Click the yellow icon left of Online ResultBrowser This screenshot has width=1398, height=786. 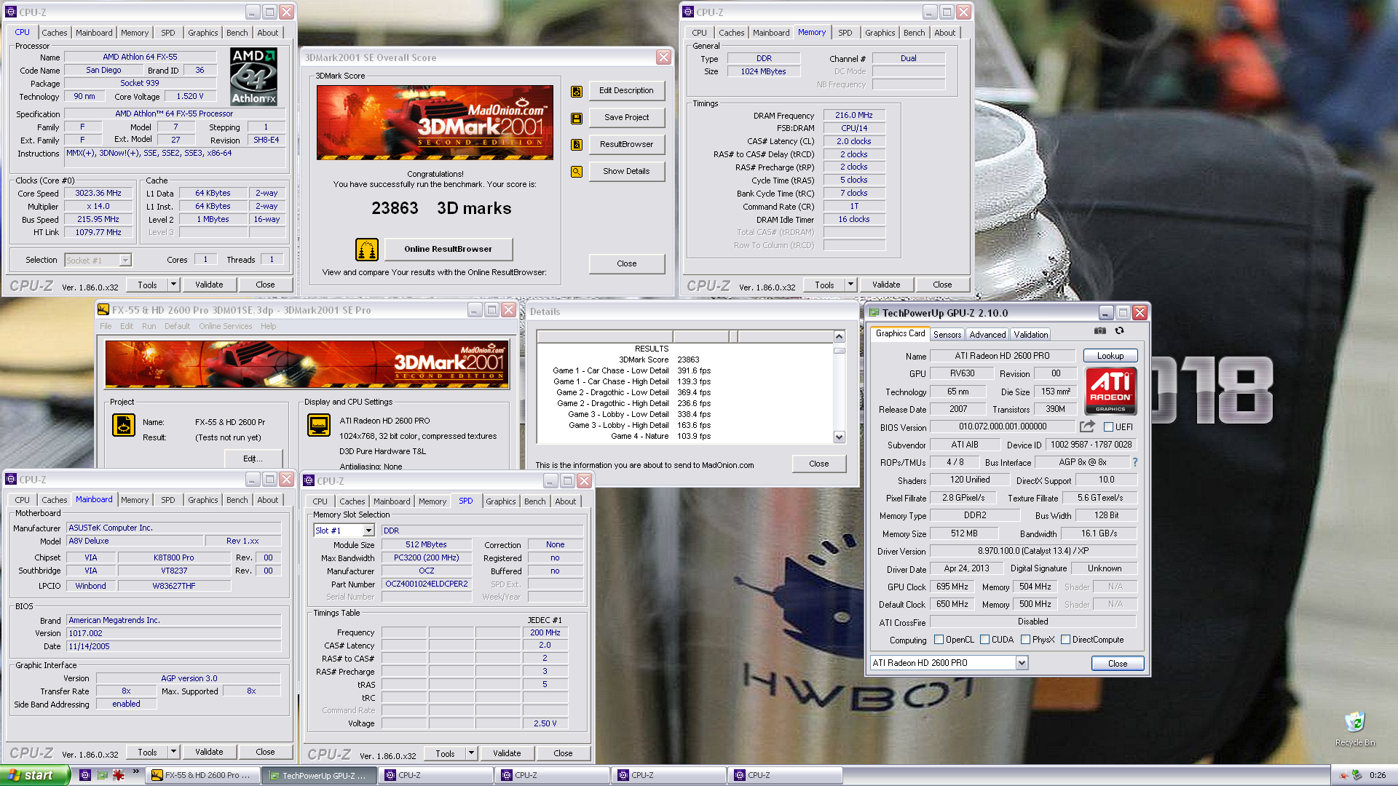click(367, 250)
